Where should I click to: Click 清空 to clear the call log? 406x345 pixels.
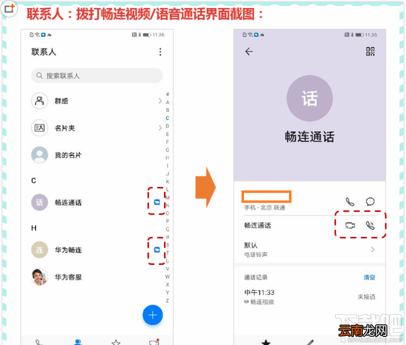[369, 277]
